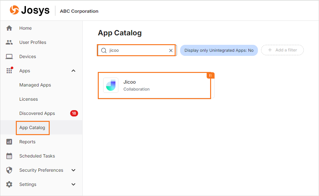Click the Apps grid icon
Viewport: 319px width, 196px height.
click(x=9, y=70)
